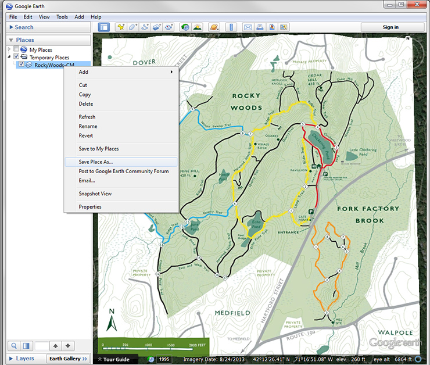Select the Add Polygon tool

click(133, 27)
